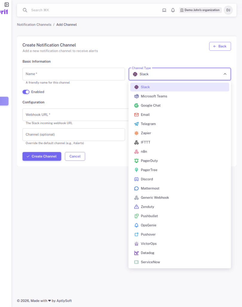
Task: Select Generic Webhook from the list
Action: click(155, 197)
